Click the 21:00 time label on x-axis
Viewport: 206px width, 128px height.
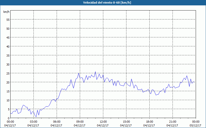[x=173, y=122]
